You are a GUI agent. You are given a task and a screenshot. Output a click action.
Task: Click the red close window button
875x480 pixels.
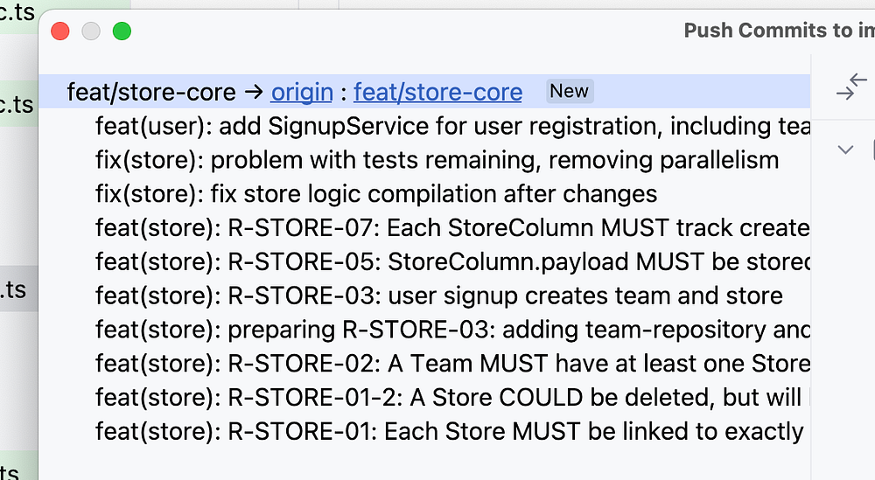[x=60, y=31]
